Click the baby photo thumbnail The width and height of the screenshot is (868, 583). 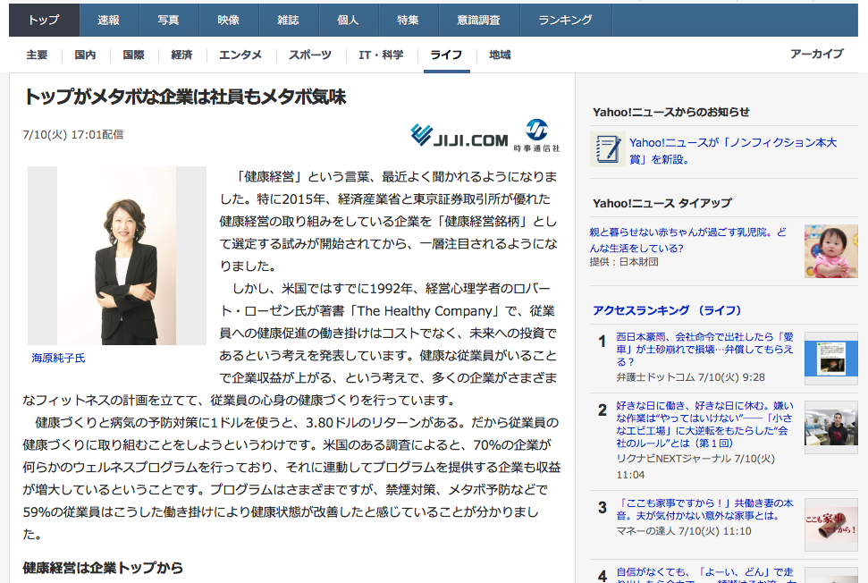[x=831, y=250]
